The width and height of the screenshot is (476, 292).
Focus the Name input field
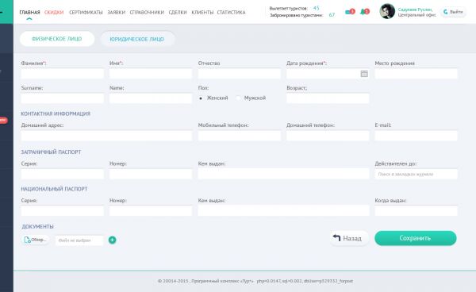pos(151,98)
